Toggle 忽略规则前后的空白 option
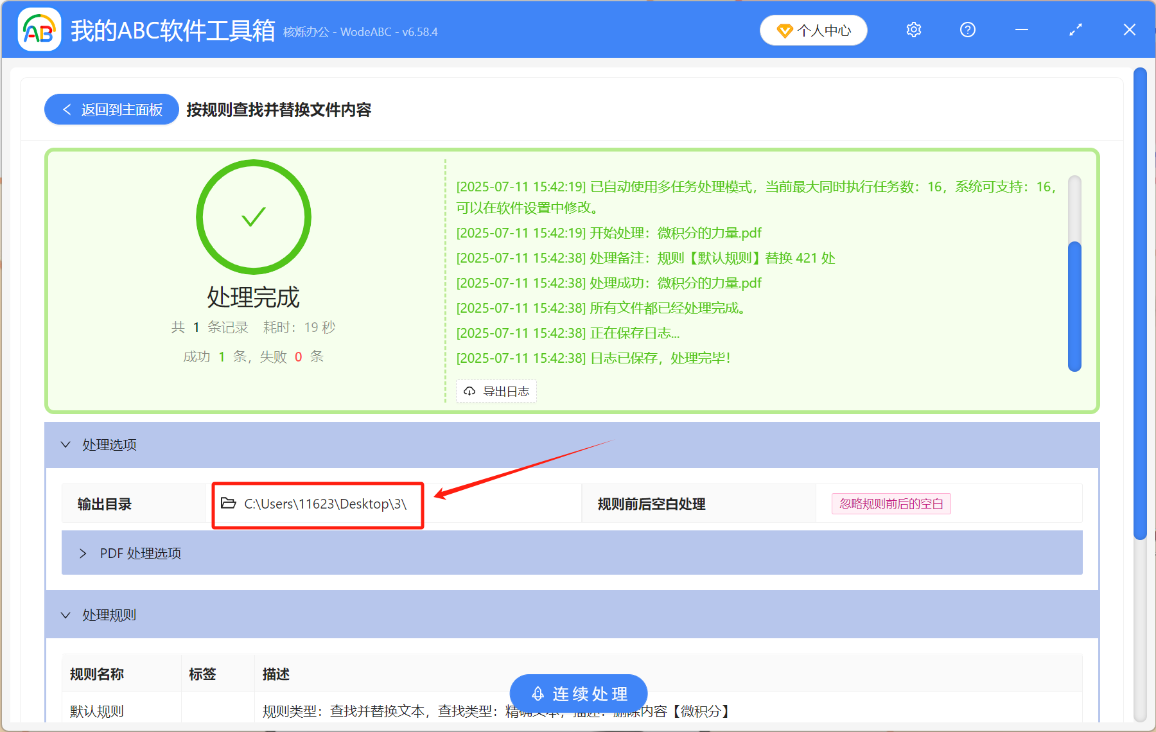The image size is (1156, 732). pos(891,503)
